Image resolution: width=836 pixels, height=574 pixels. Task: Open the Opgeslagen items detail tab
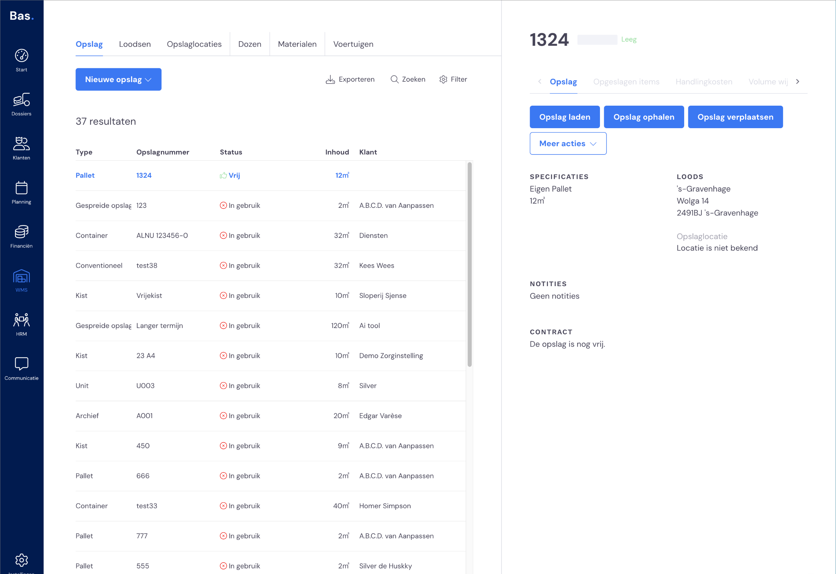pyautogui.click(x=626, y=82)
